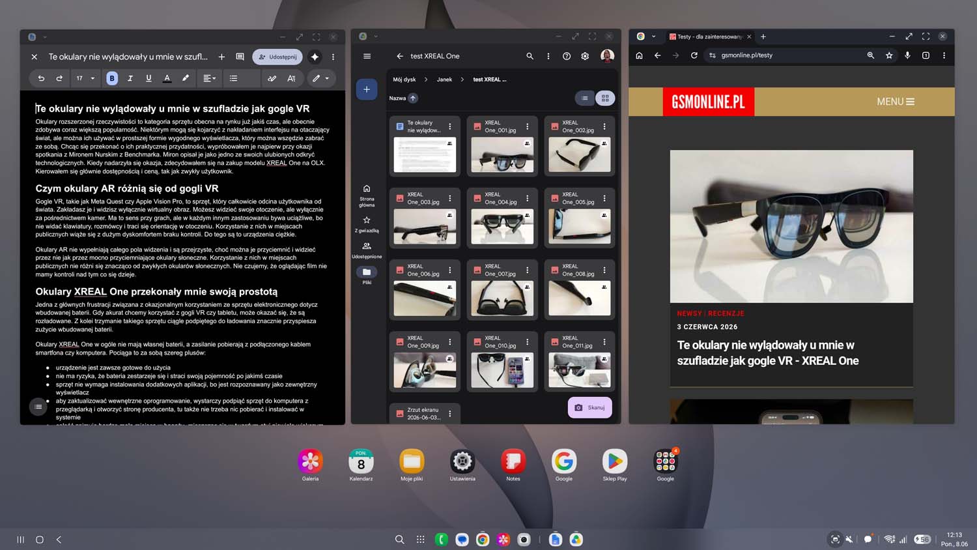The height and width of the screenshot is (550, 977).
Task: Toggle italic formatting in Docs
Action: [130, 78]
